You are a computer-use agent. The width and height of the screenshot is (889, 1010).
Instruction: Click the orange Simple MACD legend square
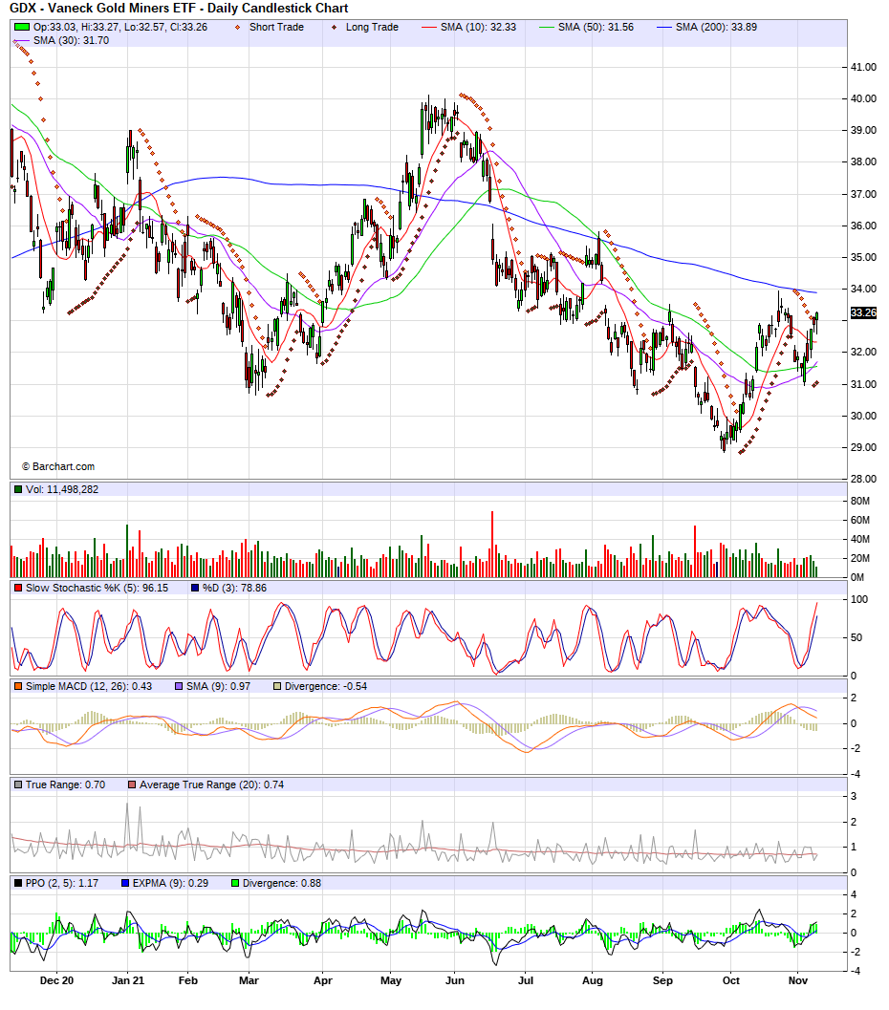[18, 687]
